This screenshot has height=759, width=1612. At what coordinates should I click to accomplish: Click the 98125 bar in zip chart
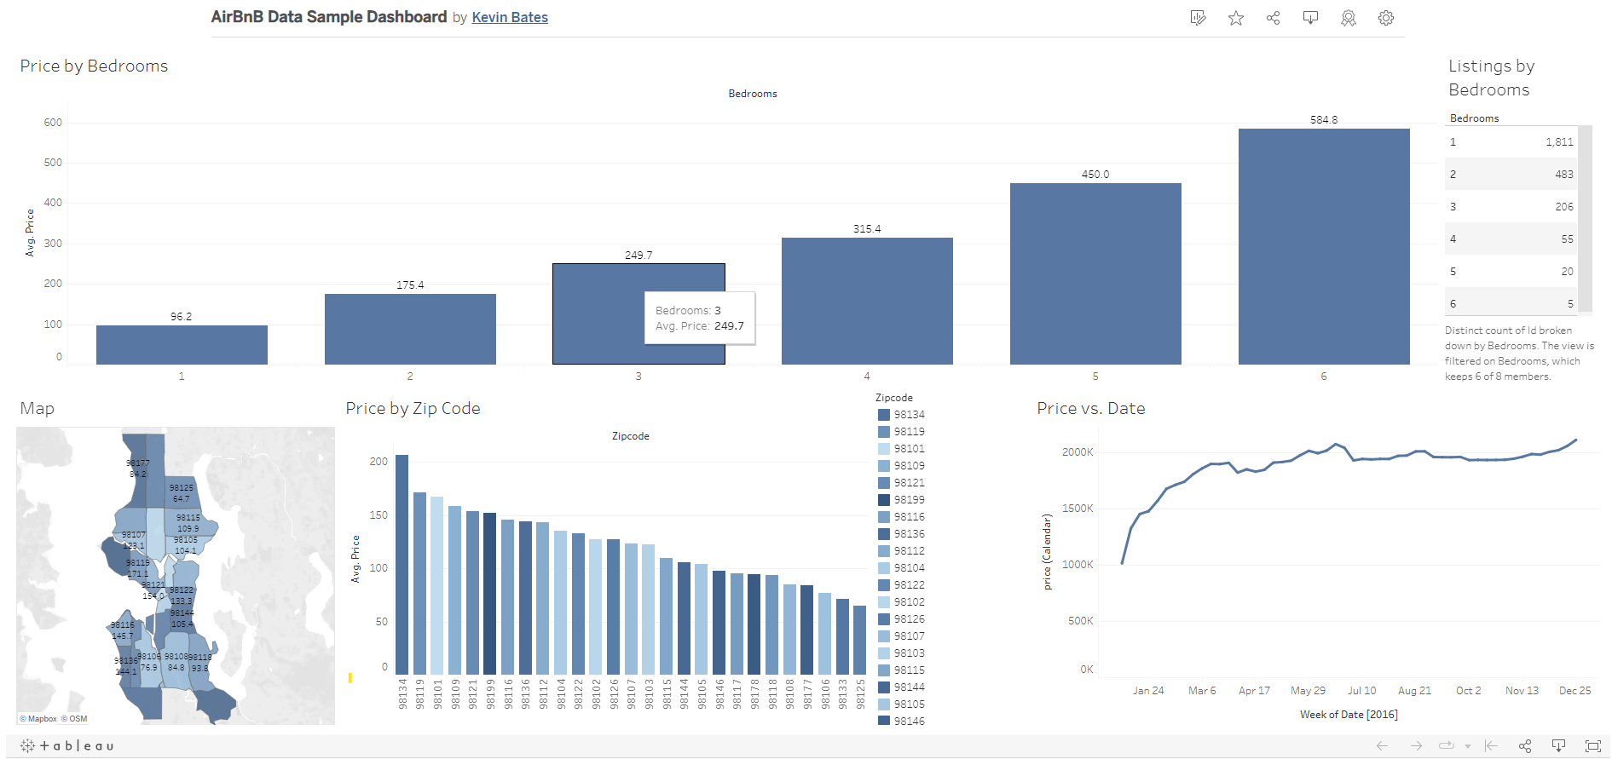coord(860,640)
